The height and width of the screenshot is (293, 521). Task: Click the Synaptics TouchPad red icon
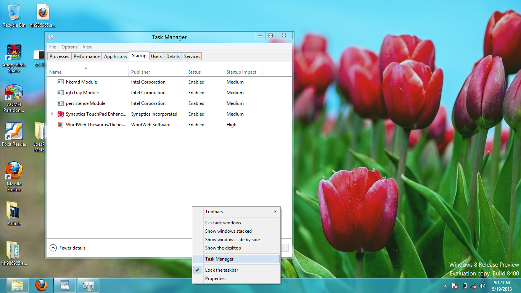[x=60, y=114]
